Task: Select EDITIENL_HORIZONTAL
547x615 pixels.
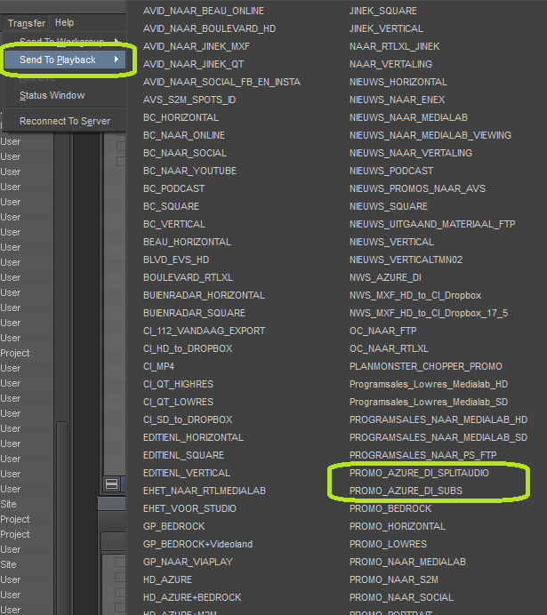Action: click(194, 437)
